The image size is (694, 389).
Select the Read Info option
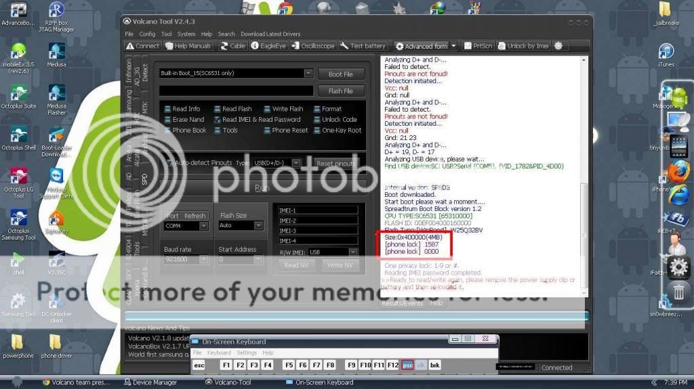click(167, 109)
